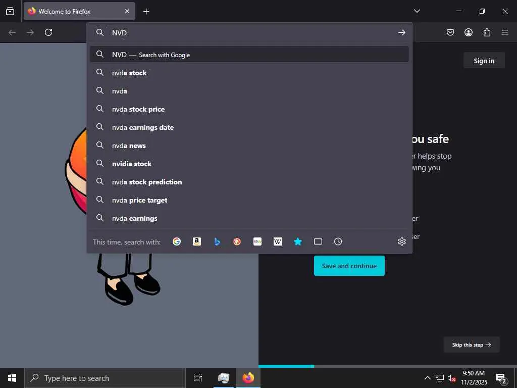Viewport: 517px width, 388px height.
Task: Choose the 'nvda stock price' suggestion
Action: coord(249,109)
